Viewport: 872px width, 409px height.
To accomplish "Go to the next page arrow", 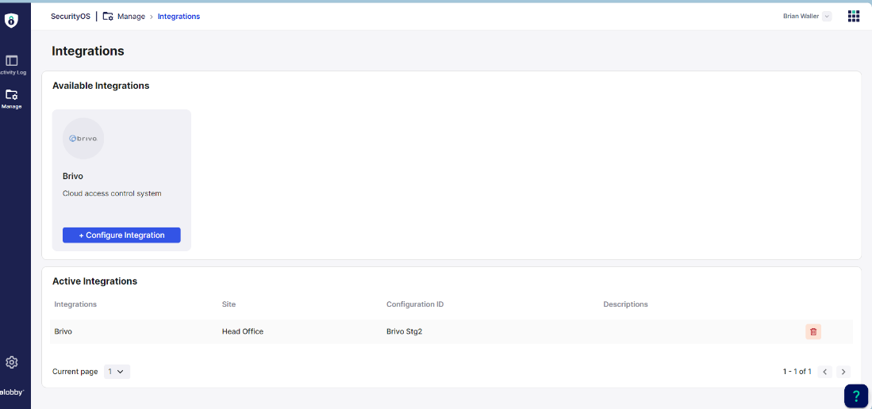I will point(843,372).
